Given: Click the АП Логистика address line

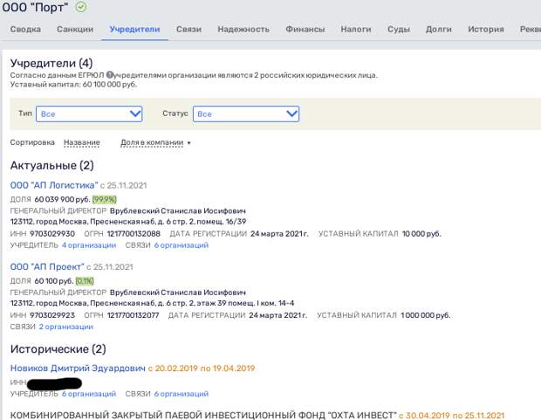Looking at the screenshot, I should (x=128, y=222).
